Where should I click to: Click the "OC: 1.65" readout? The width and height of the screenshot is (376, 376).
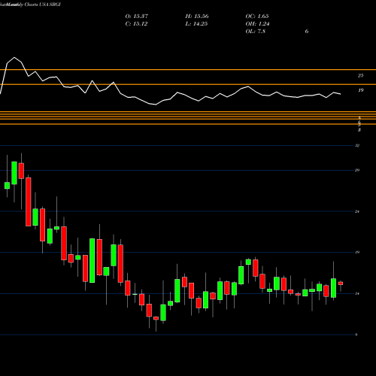coord(257,17)
